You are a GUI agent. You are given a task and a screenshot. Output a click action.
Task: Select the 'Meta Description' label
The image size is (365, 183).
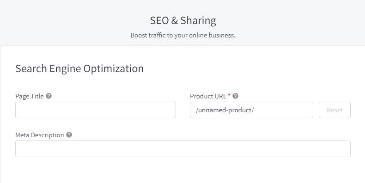click(x=40, y=135)
